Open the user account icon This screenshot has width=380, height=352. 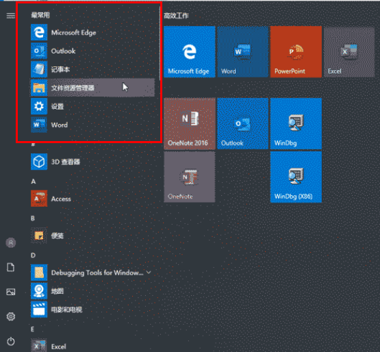click(11, 242)
